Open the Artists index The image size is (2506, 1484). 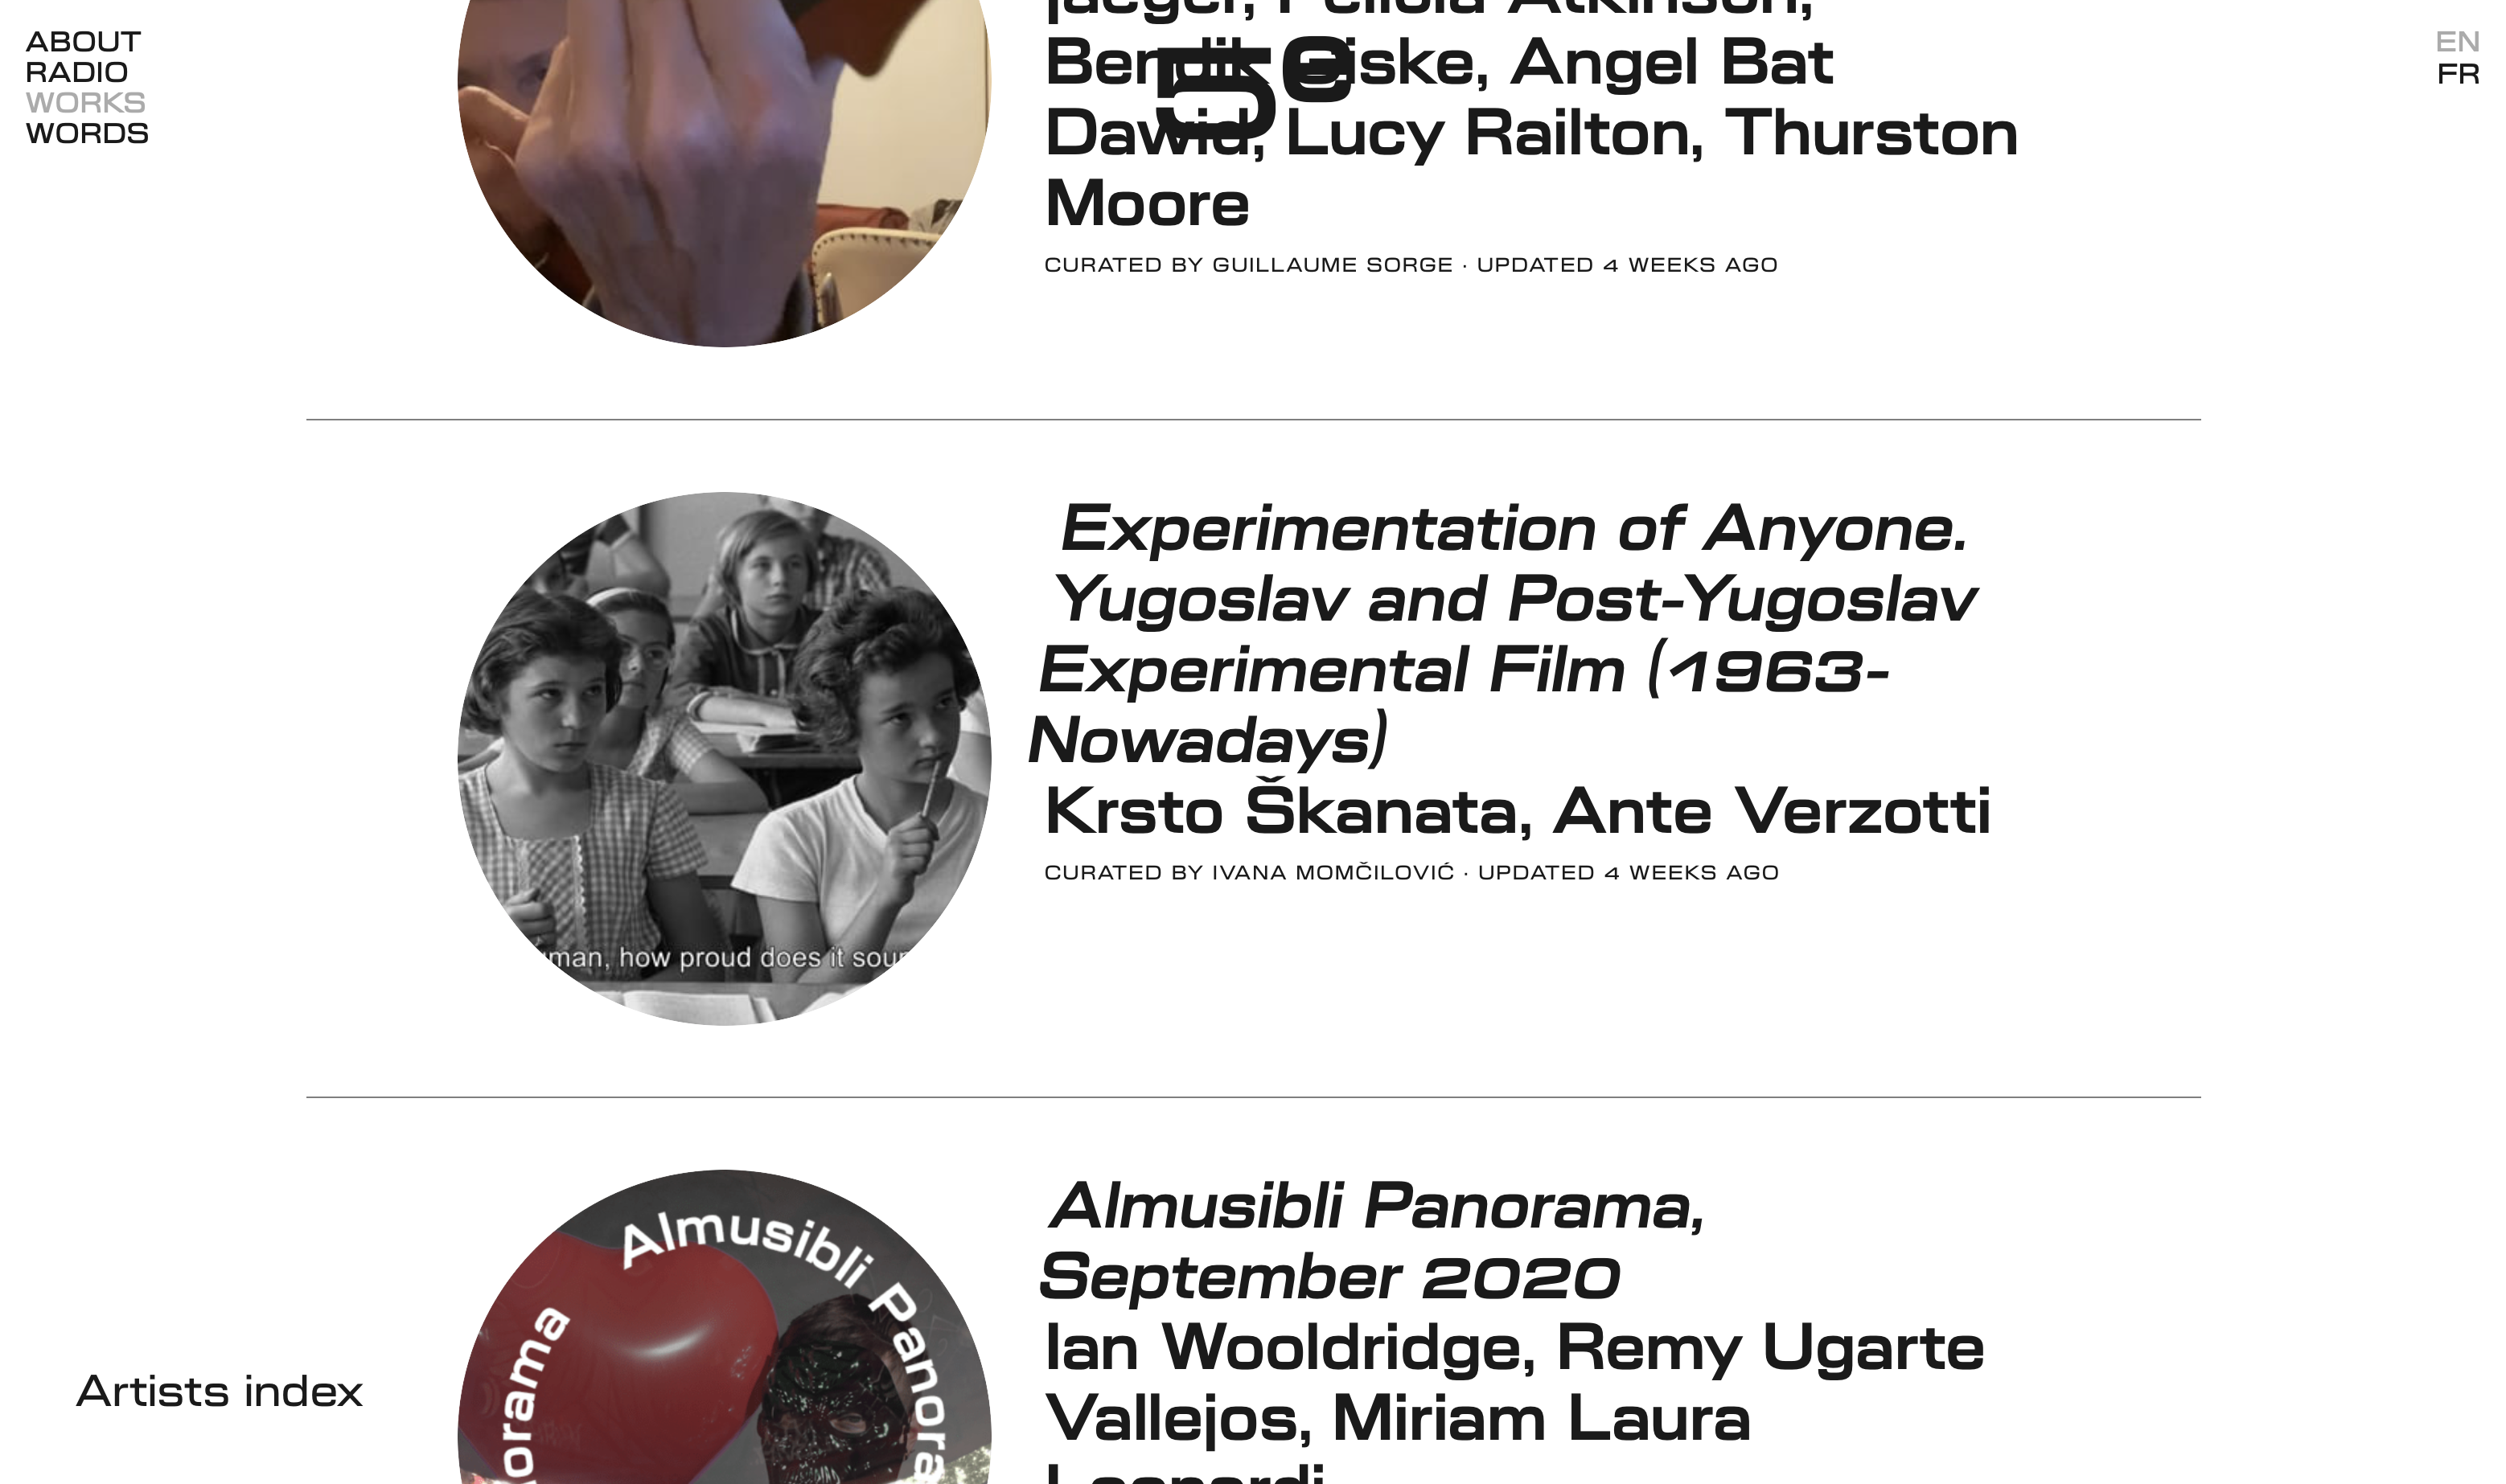(x=219, y=1391)
